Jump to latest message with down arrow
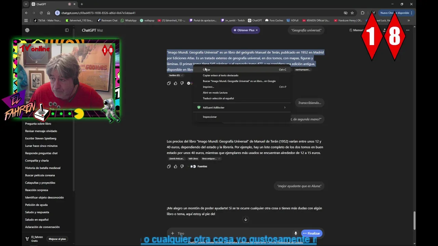This screenshot has height=246, width=438. tap(245, 219)
